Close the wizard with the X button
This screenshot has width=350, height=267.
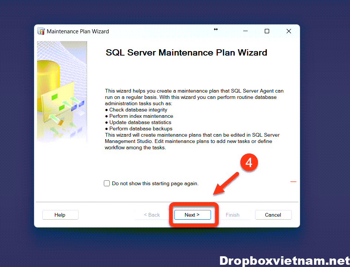(289, 31)
